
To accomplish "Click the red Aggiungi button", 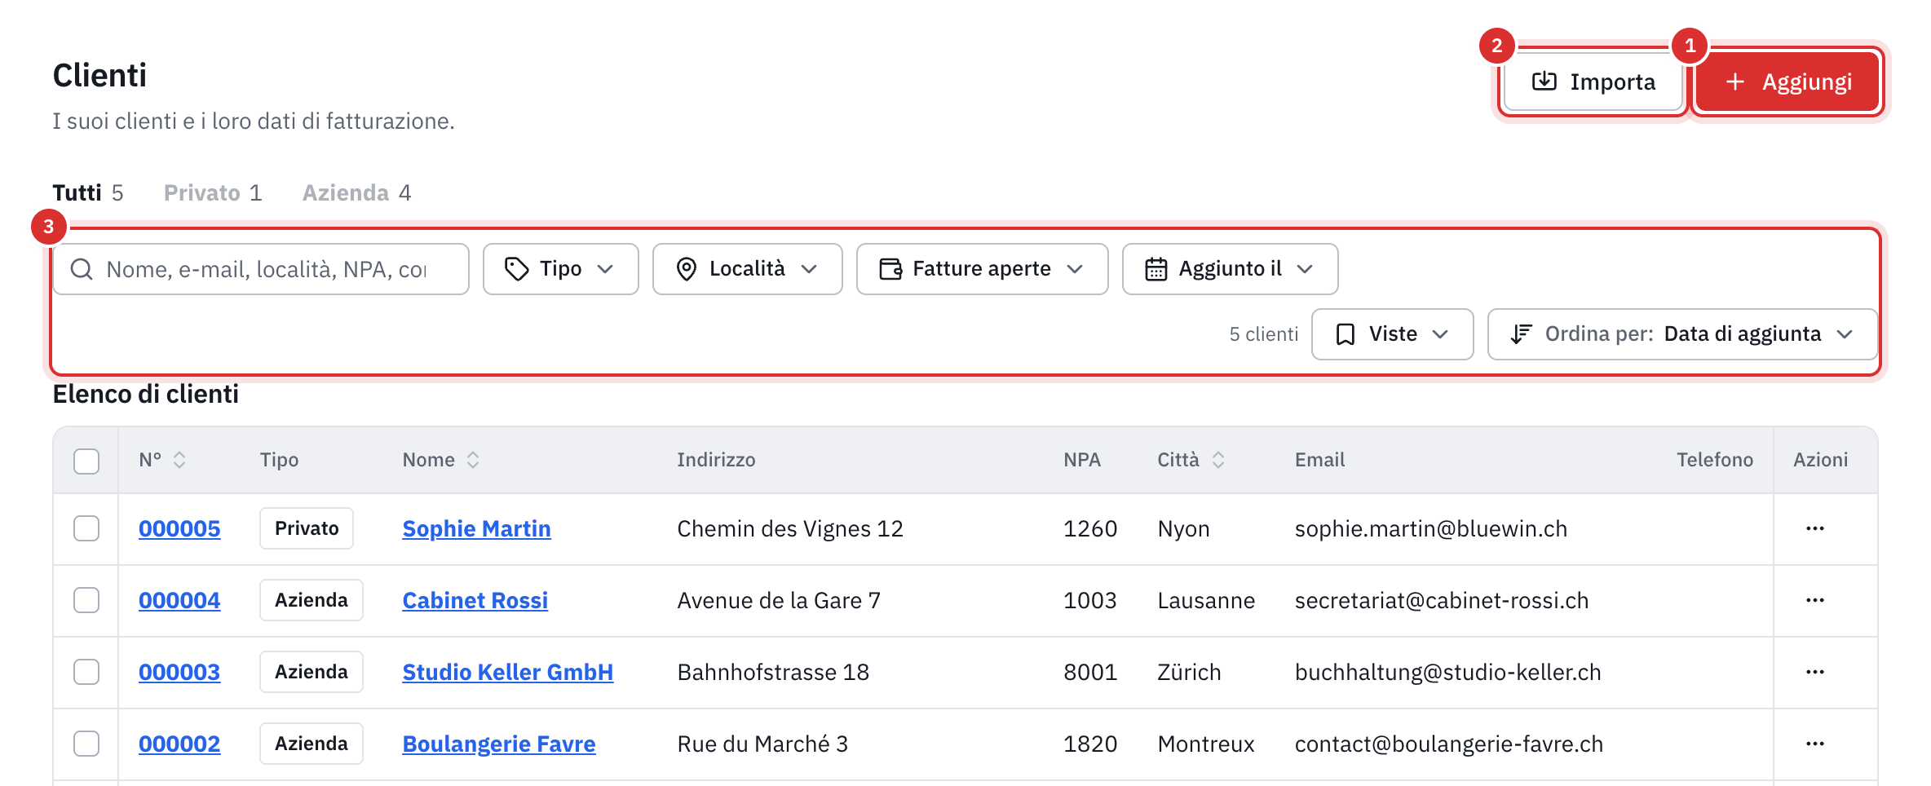I will pyautogui.click(x=1788, y=82).
